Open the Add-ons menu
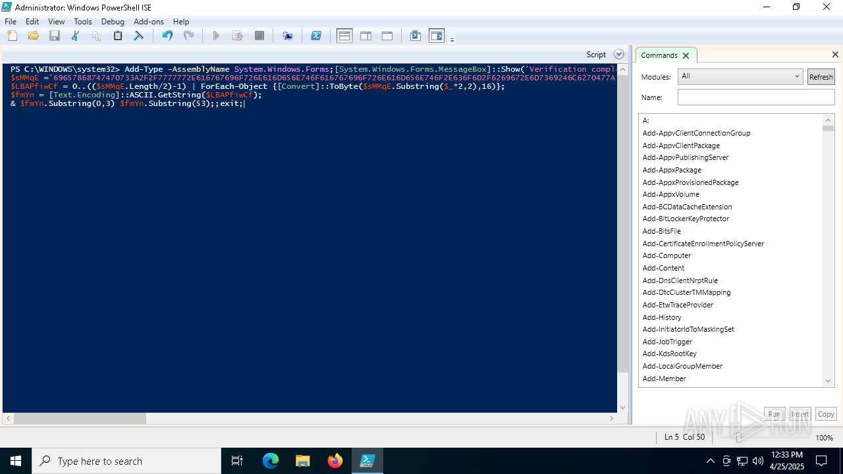 (x=149, y=22)
